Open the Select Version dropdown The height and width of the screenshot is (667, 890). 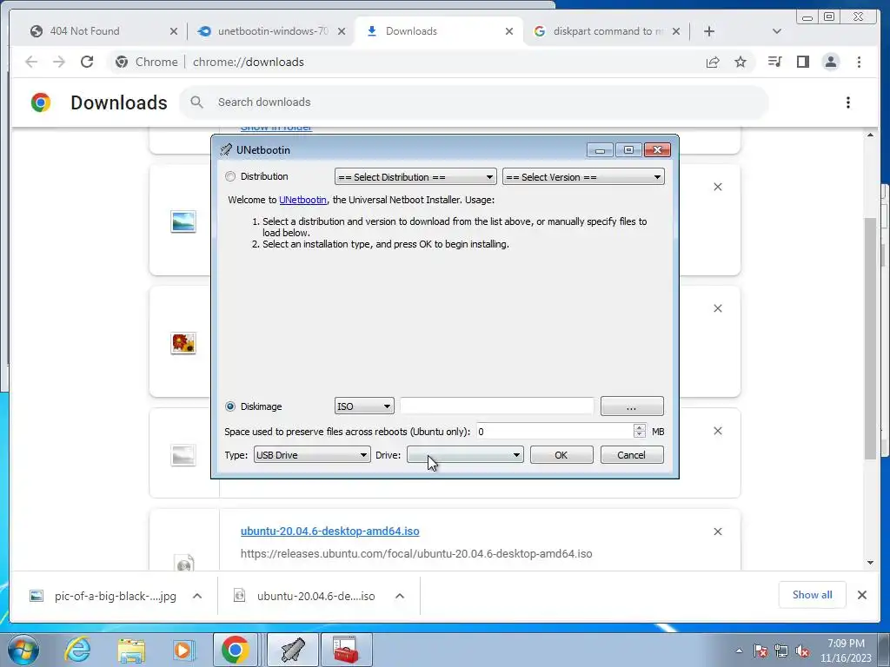(583, 177)
